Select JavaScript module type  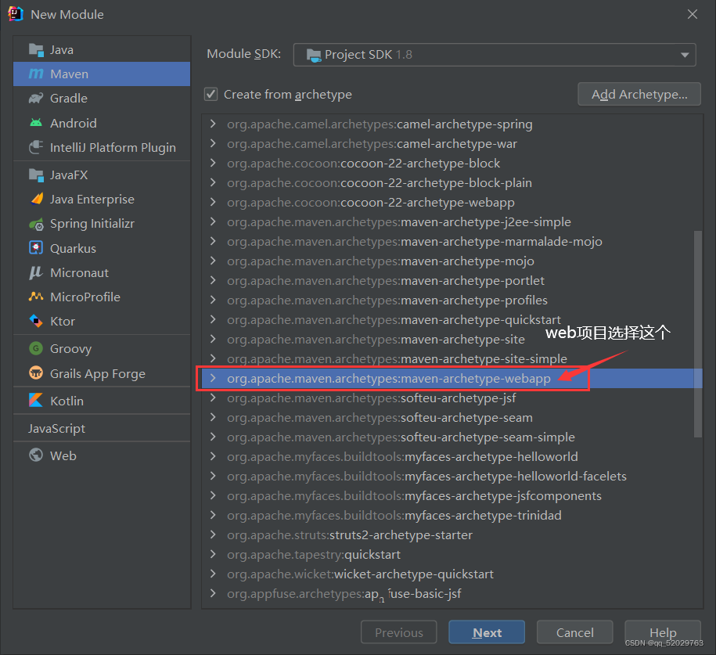click(x=102, y=428)
